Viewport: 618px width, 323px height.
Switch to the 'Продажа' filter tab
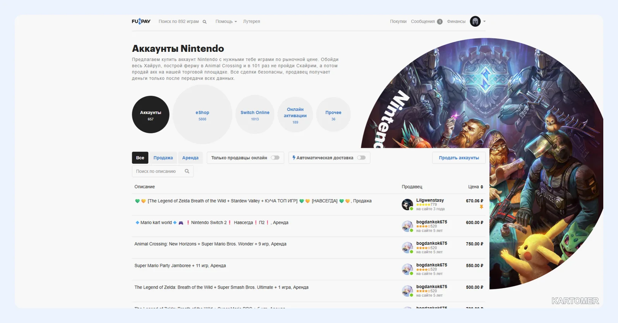click(x=163, y=158)
